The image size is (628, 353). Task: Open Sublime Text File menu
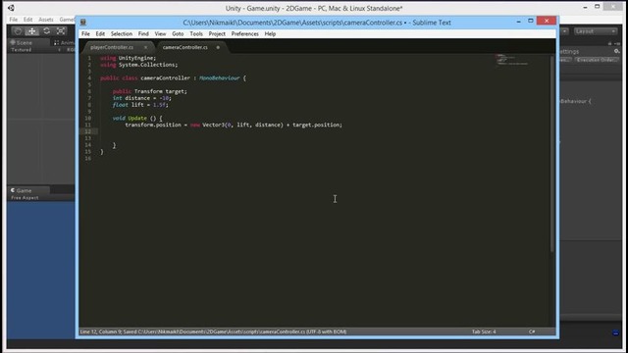(x=85, y=34)
